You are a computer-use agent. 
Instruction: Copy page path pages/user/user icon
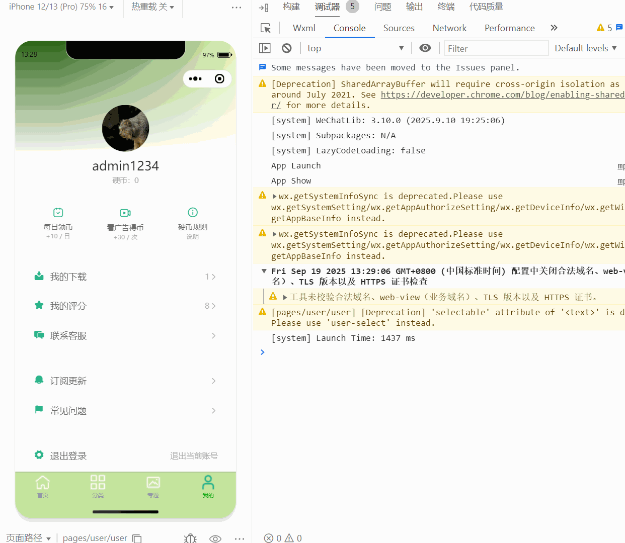tap(137, 538)
